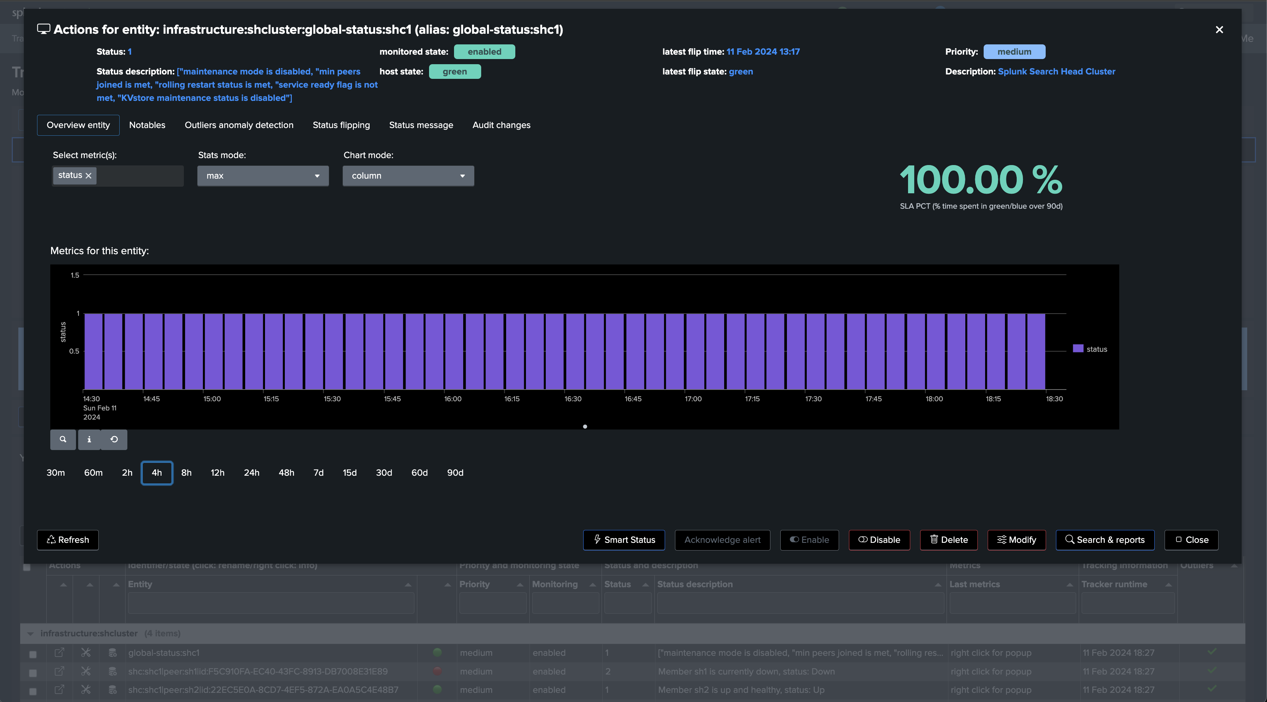
Task: Open the Stats mode max dropdown
Action: pos(263,176)
